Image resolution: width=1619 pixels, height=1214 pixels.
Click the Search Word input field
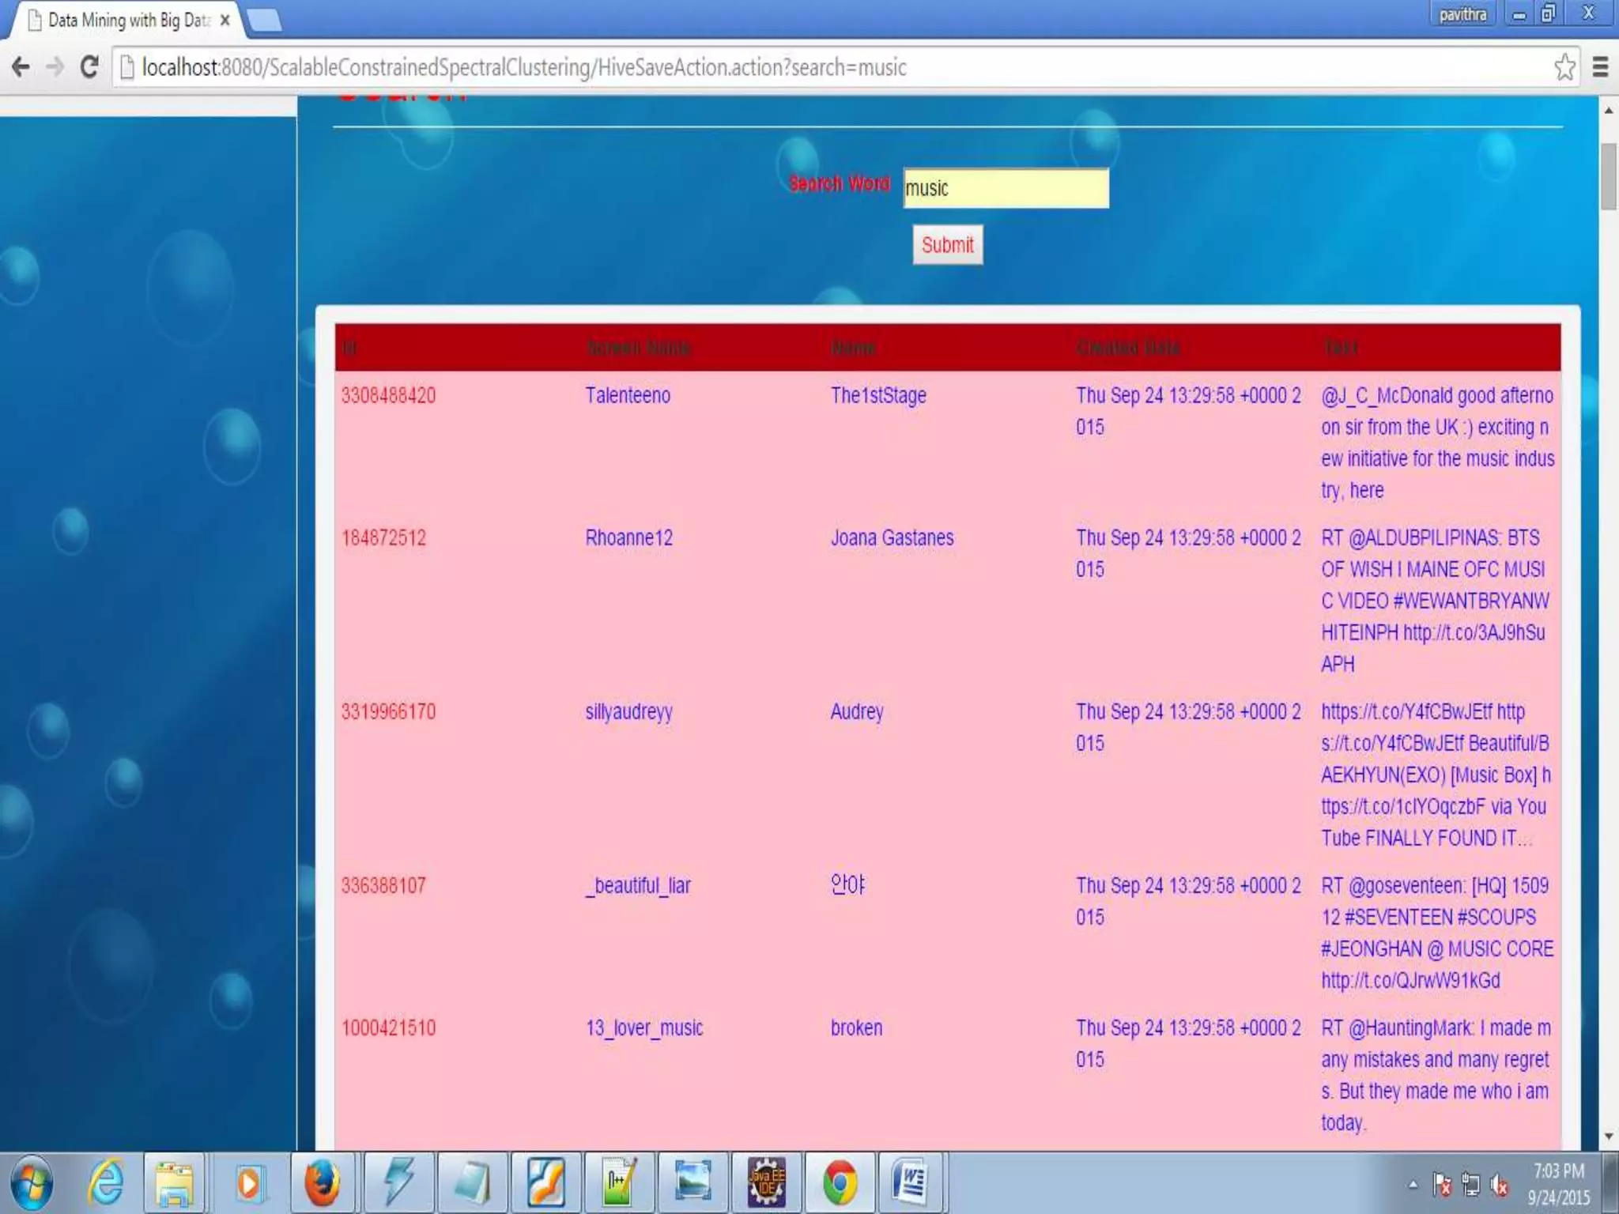(x=1006, y=188)
